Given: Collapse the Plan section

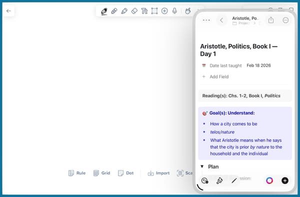Looking at the screenshot, I should pyautogui.click(x=202, y=166).
